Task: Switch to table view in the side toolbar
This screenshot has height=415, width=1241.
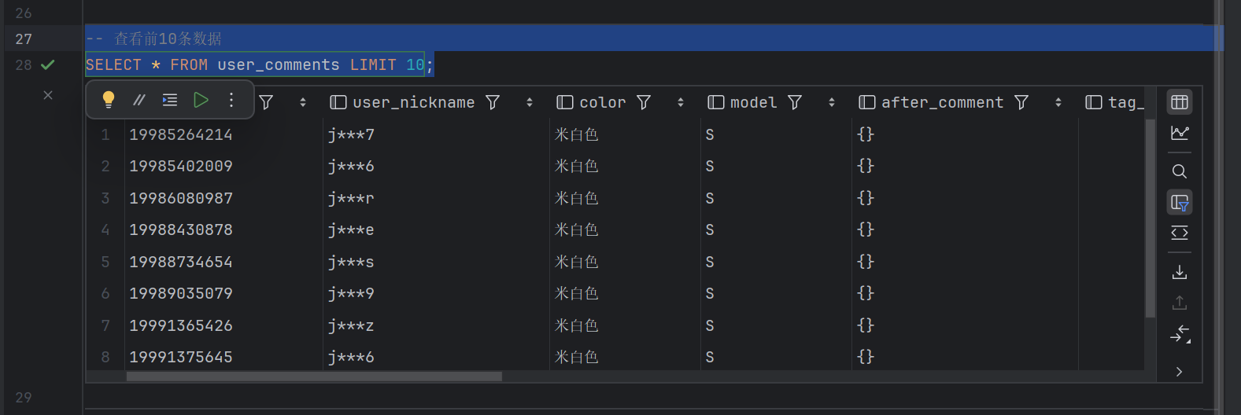Action: coord(1179,102)
